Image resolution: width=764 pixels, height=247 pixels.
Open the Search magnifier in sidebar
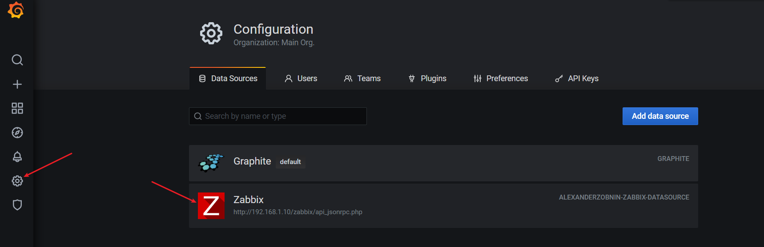pos(17,60)
